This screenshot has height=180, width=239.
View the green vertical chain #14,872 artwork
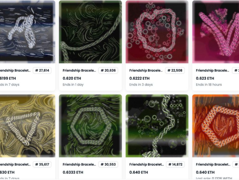coord(157,126)
